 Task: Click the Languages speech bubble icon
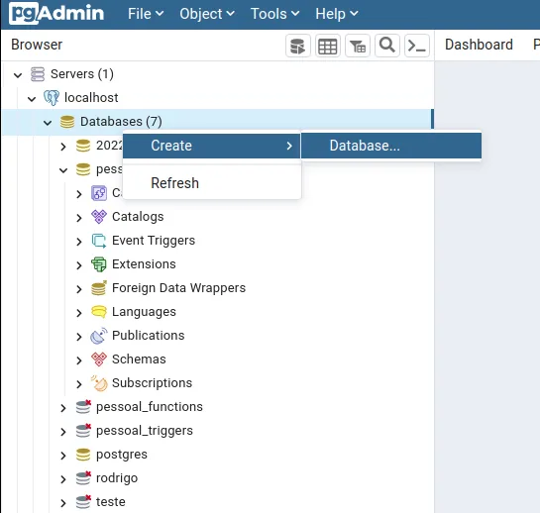pos(99,312)
